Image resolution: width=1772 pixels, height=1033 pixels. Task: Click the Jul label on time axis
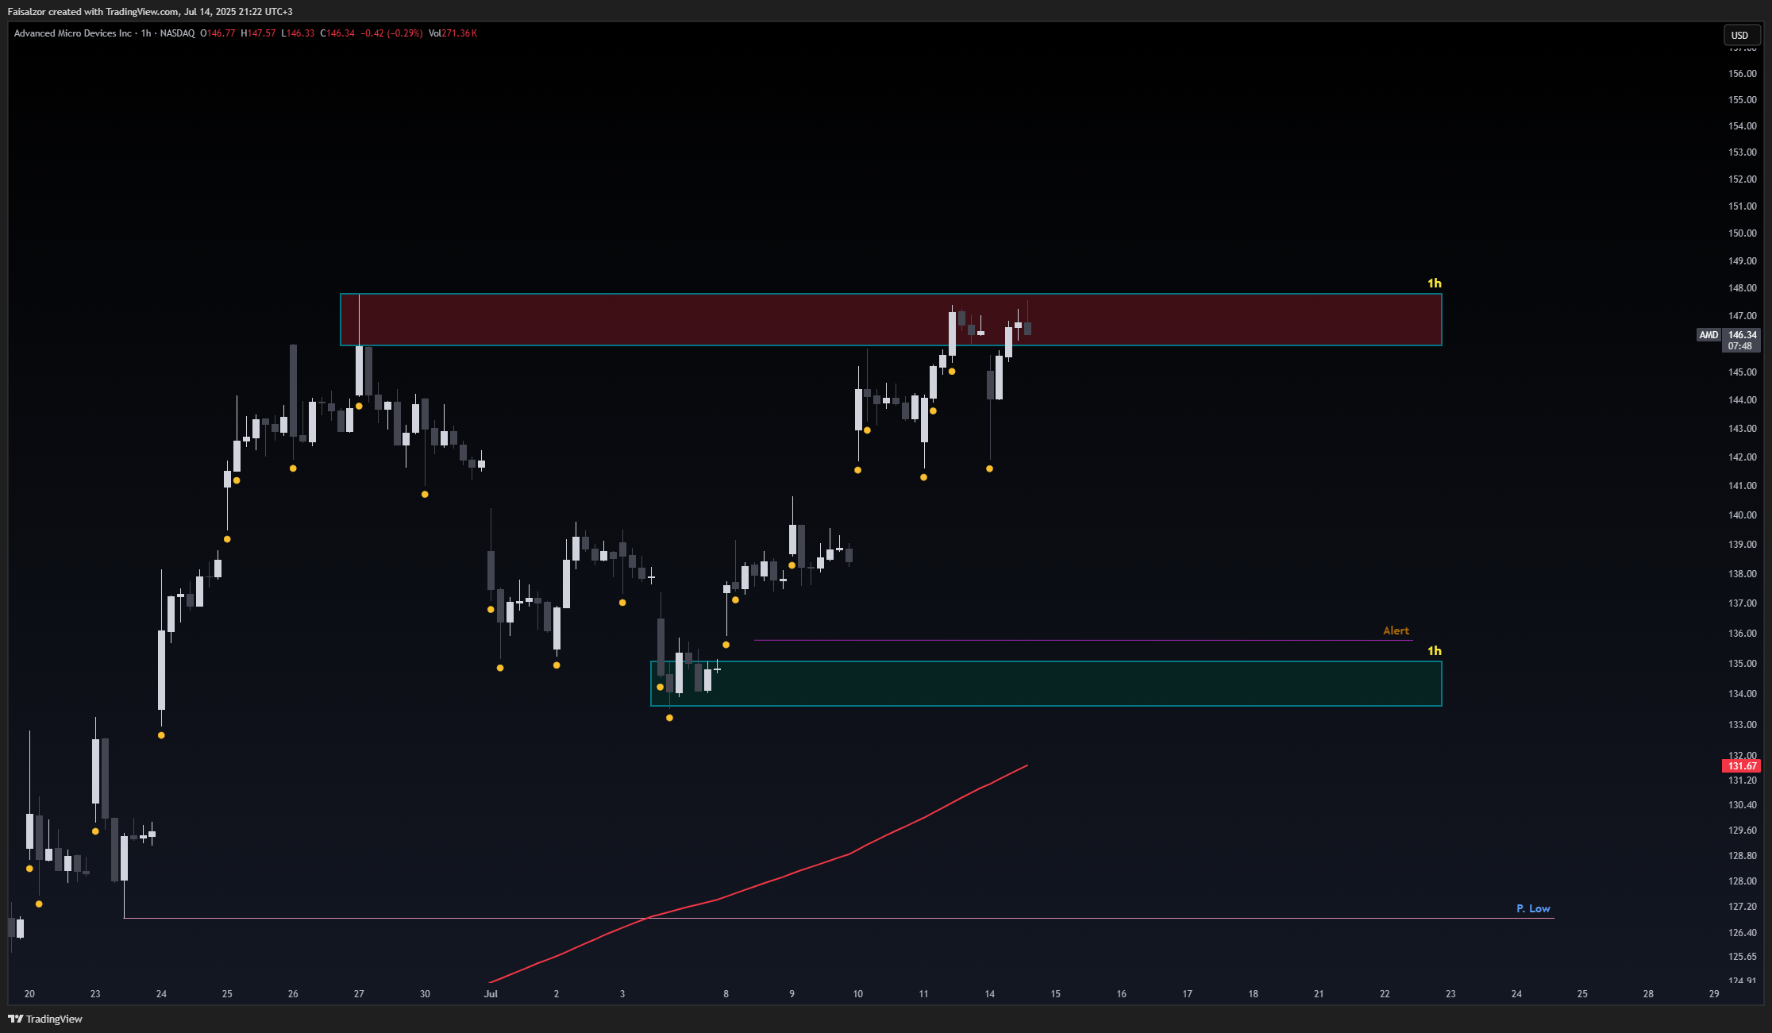(x=491, y=994)
